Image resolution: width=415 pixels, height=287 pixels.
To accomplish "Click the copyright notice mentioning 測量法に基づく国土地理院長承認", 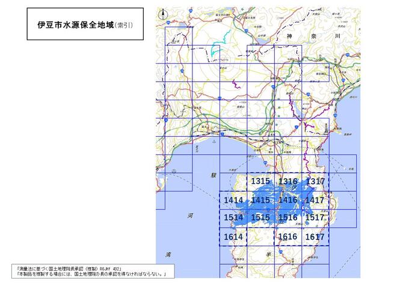I will [x=69, y=268].
